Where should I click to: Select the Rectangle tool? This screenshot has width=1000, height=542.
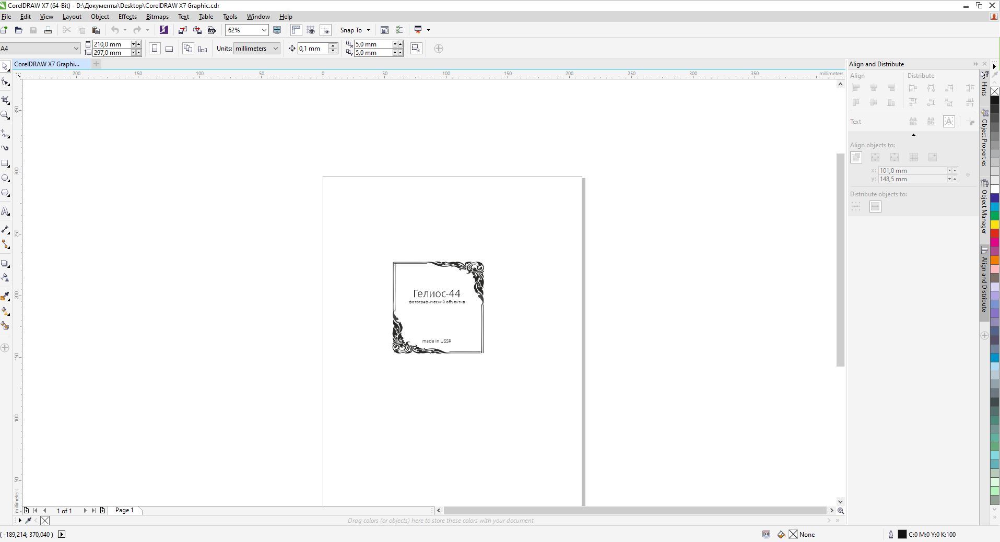point(6,163)
